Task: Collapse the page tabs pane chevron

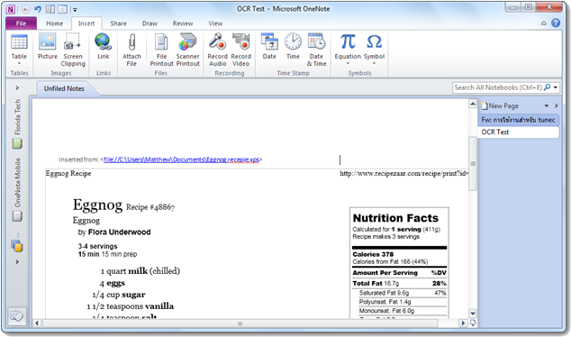Action: (556, 106)
